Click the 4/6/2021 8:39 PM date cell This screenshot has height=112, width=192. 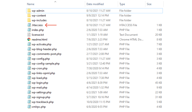(x=97, y=83)
